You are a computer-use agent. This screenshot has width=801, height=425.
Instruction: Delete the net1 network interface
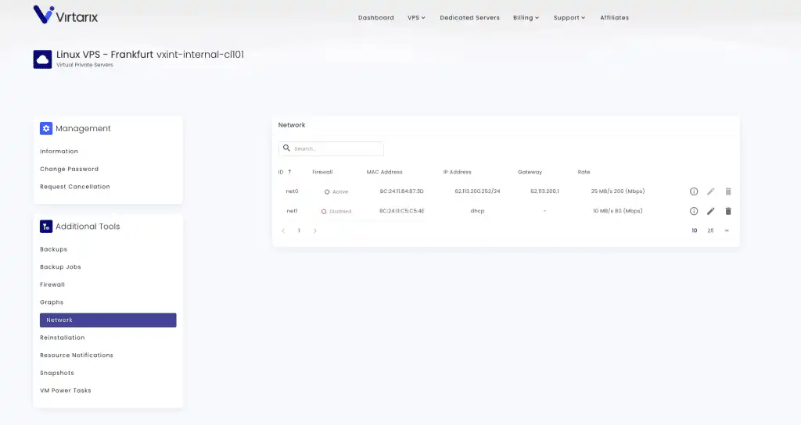click(x=727, y=211)
